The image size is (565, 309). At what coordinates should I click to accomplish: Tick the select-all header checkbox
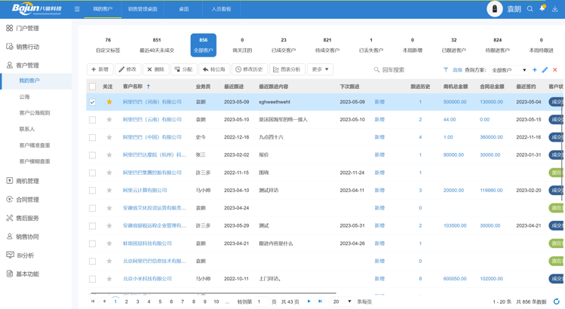[93, 87]
